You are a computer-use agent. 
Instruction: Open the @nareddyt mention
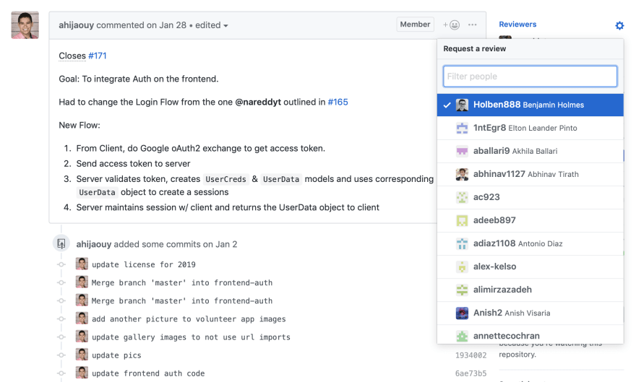point(258,102)
